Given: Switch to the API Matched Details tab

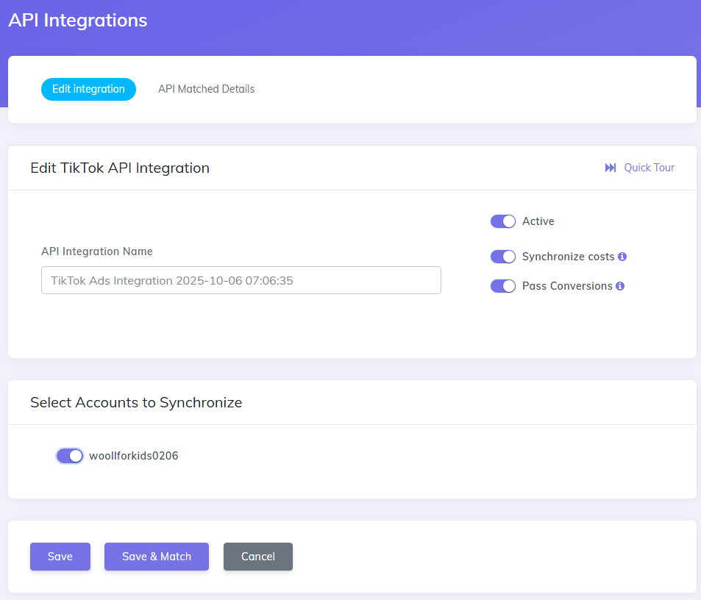Looking at the screenshot, I should tap(206, 88).
